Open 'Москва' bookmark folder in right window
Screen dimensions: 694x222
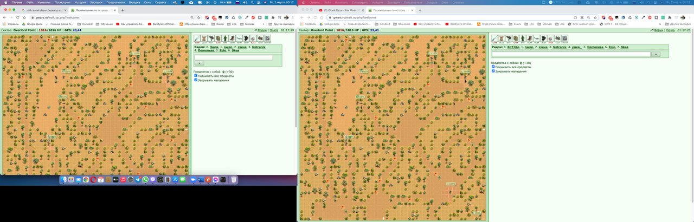[x=545, y=24]
